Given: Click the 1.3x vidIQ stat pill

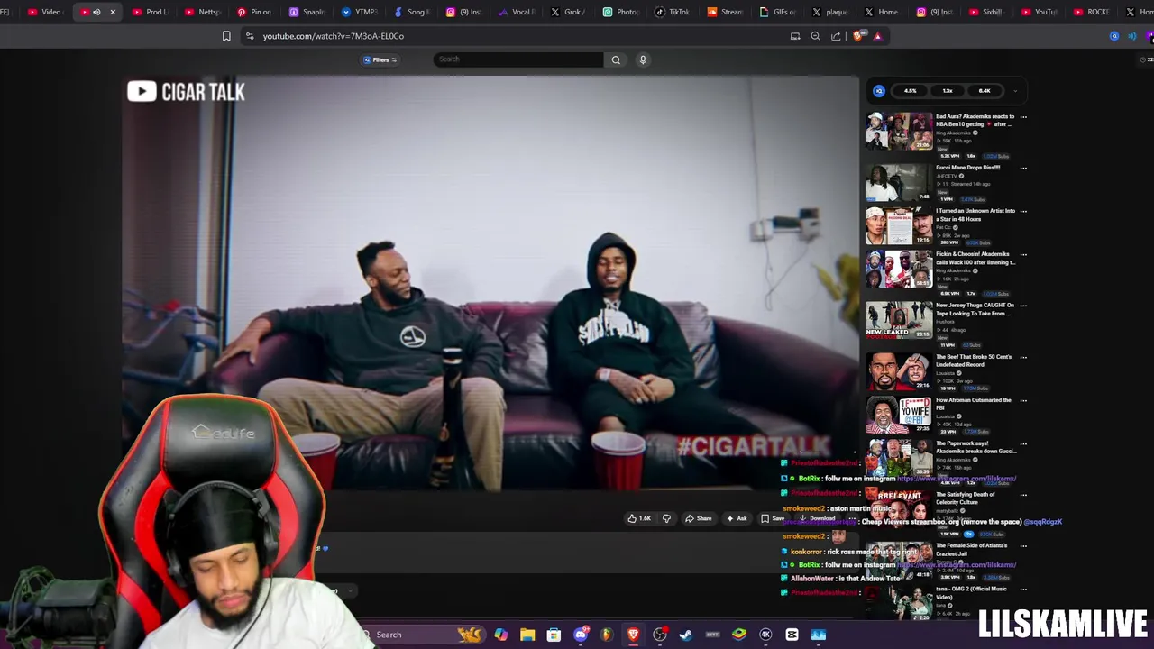Looking at the screenshot, I should click(948, 90).
